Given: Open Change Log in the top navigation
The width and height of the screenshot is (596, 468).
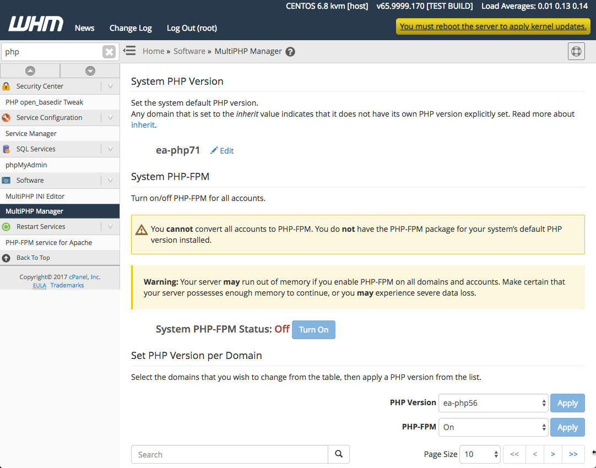Looking at the screenshot, I should 131,28.
